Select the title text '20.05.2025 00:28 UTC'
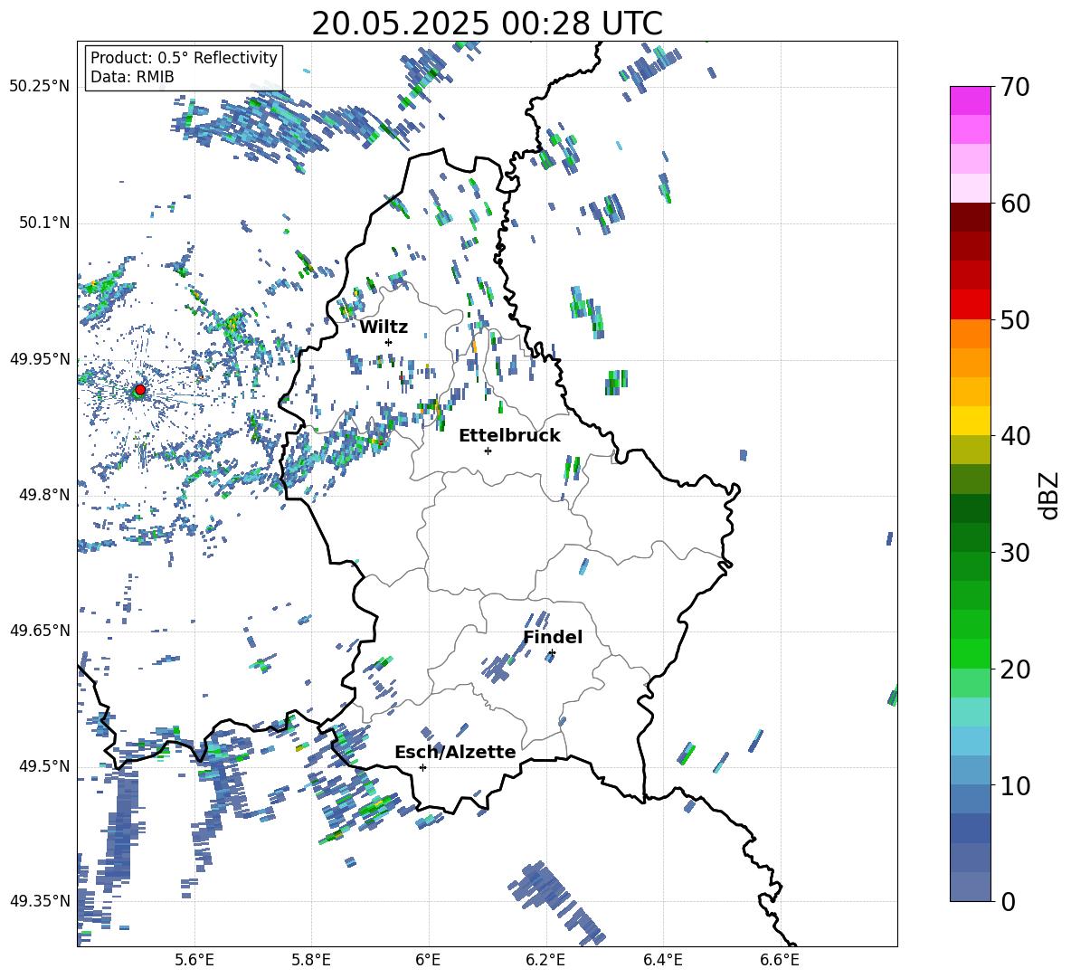1071x978 pixels. 487,24
